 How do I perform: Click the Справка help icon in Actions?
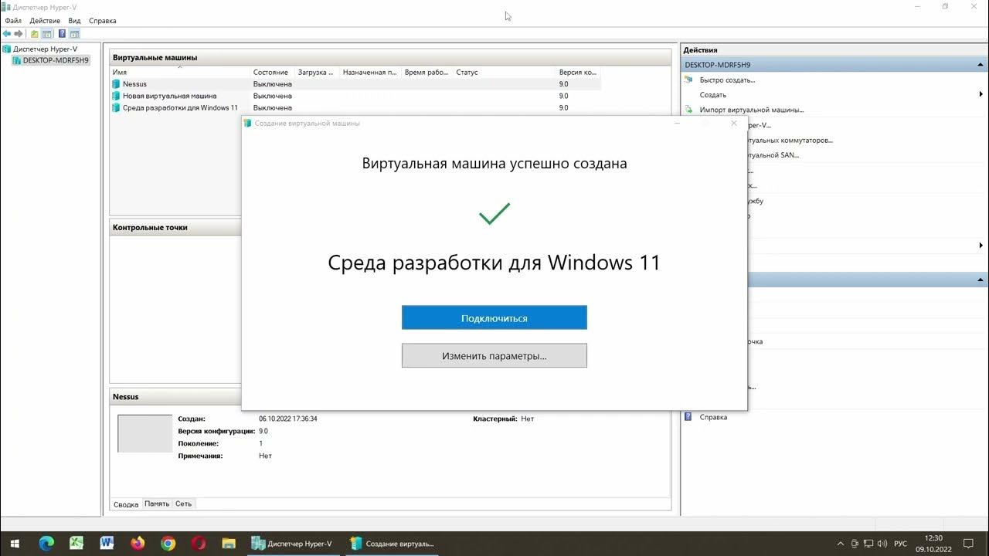[688, 417]
